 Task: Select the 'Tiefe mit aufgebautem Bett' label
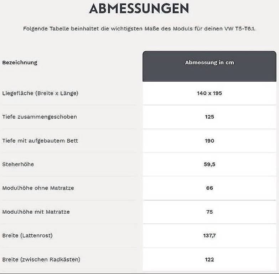(x=40, y=141)
